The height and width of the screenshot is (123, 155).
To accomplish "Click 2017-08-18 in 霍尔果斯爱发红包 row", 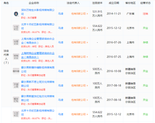I will pos(114,100).
